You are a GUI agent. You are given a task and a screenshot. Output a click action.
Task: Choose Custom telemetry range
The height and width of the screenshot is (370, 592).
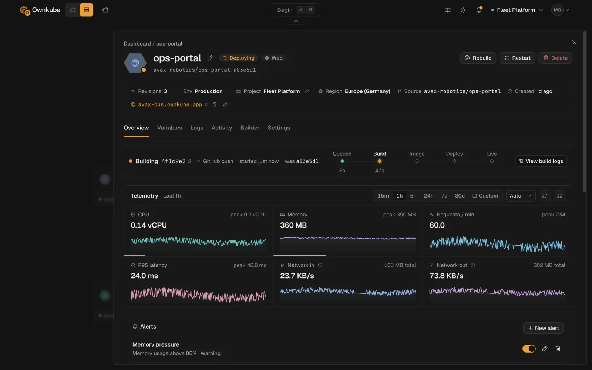click(485, 196)
